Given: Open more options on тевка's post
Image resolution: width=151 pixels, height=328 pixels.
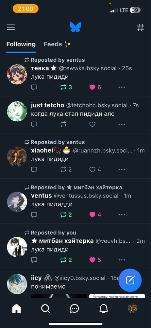Looking at the screenshot, I should tap(122, 87).
